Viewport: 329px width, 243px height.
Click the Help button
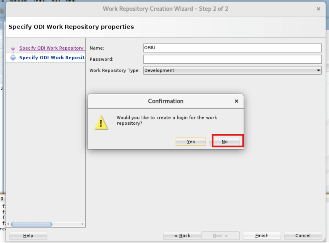coord(28,236)
